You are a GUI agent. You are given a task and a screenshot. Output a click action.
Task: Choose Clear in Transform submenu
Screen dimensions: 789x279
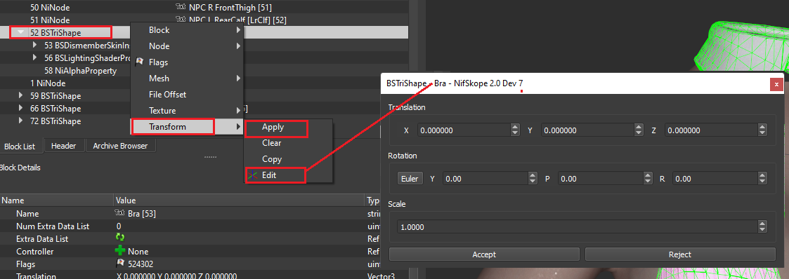(x=288, y=143)
